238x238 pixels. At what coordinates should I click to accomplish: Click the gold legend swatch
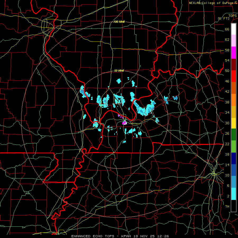pyautogui.click(x=234, y=112)
